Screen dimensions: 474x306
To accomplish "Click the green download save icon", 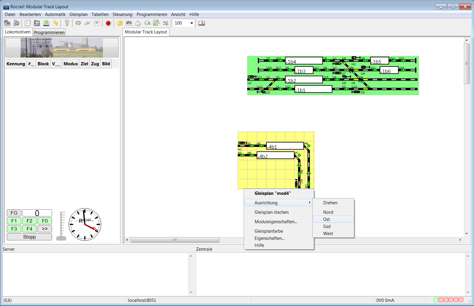I will point(46,23).
